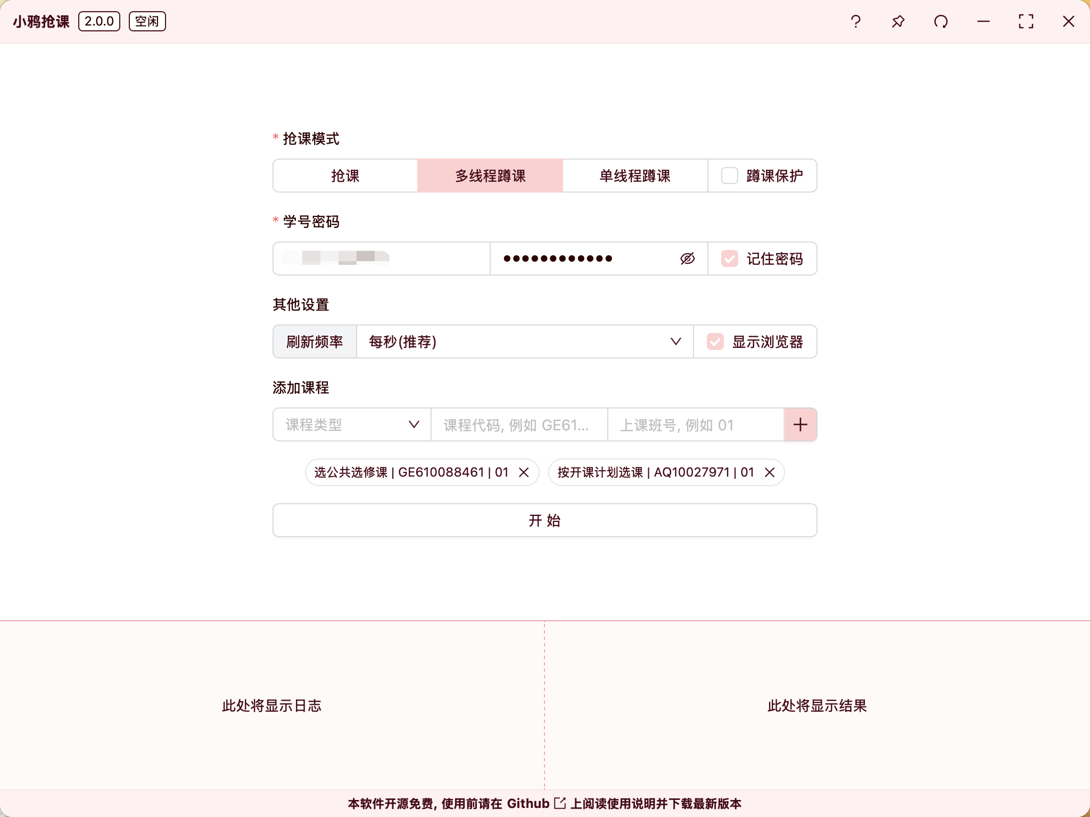
Task: Remove the GE610088461 course tag
Action: click(524, 472)
